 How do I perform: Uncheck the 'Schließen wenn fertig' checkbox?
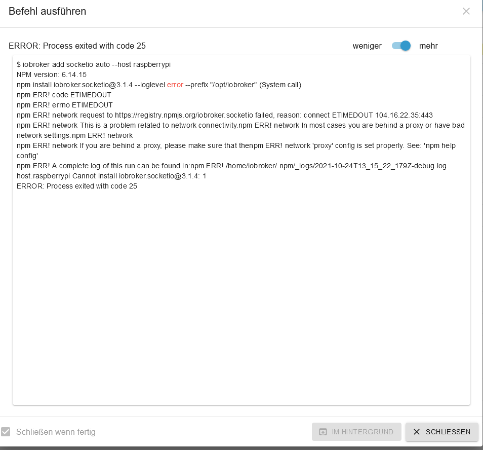click(6, 432)
